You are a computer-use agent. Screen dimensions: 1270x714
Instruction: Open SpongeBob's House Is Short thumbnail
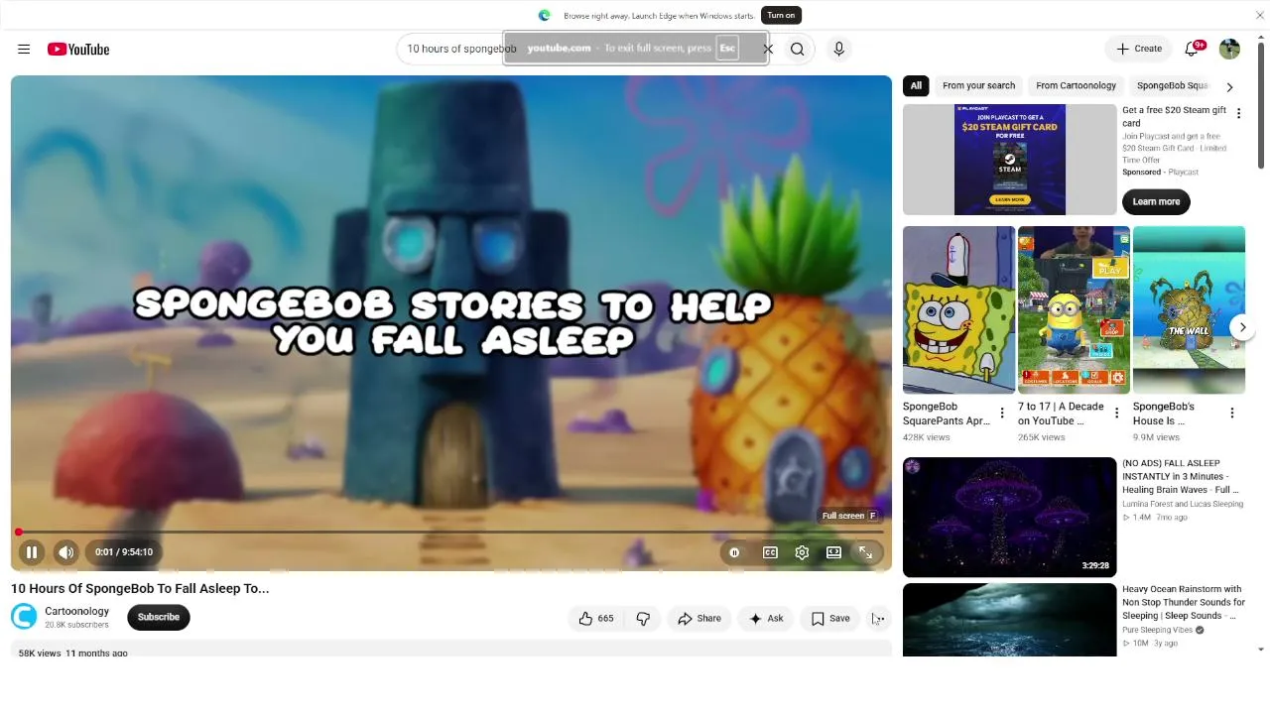[1189, 309]
